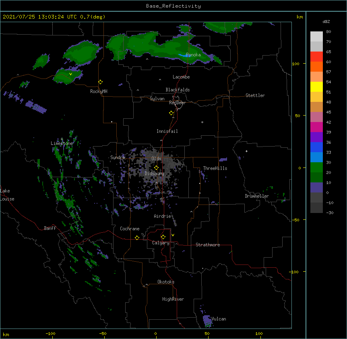Click the Ponoka city label
347x339 pixels.
(x=193, y=55)
